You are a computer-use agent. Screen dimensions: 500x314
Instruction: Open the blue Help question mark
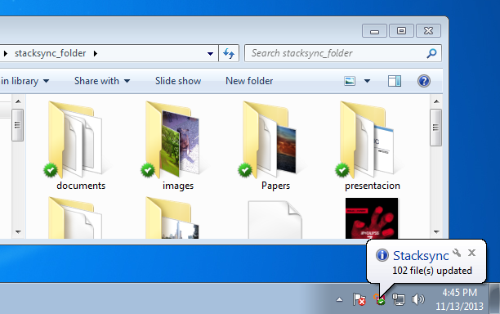(x=424, y=81)
